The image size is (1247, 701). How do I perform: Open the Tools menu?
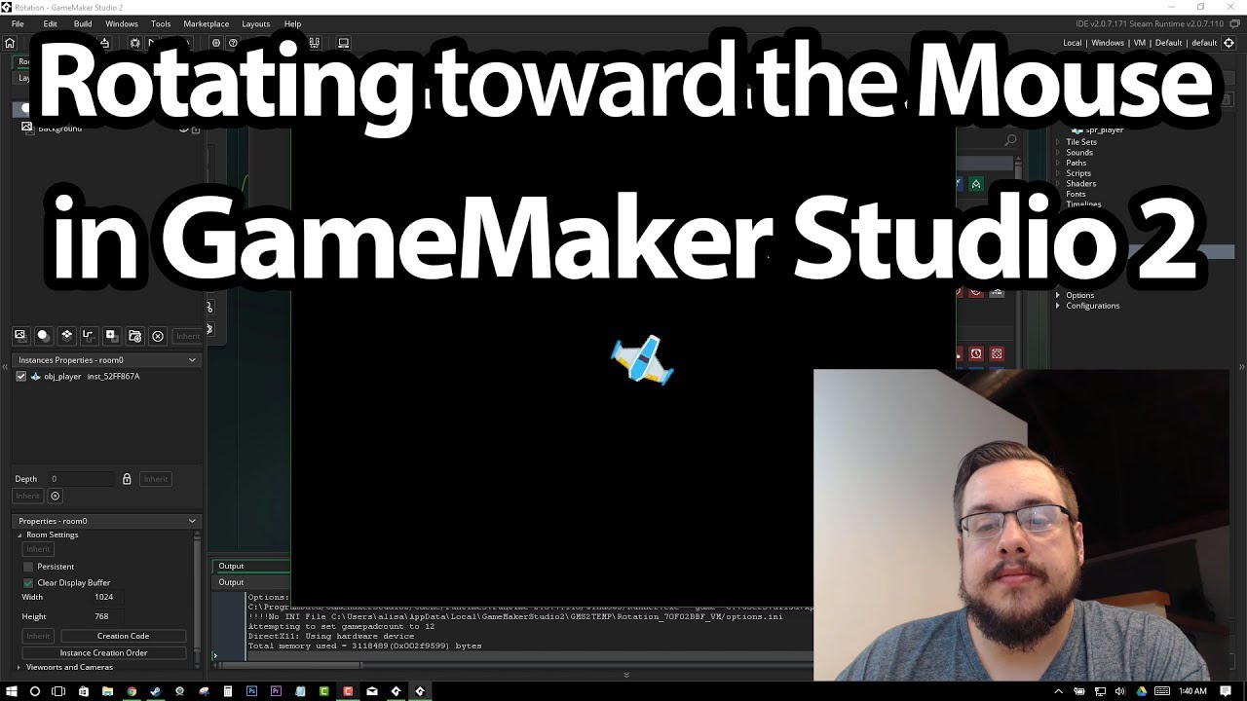pos(161,23)
